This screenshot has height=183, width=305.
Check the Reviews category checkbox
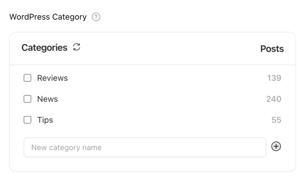click(27, 78)
